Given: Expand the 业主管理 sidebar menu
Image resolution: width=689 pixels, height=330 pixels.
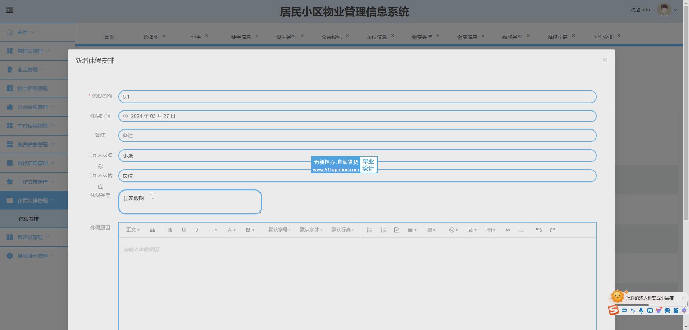Looking at the screenshot, I should coord(34,70).
